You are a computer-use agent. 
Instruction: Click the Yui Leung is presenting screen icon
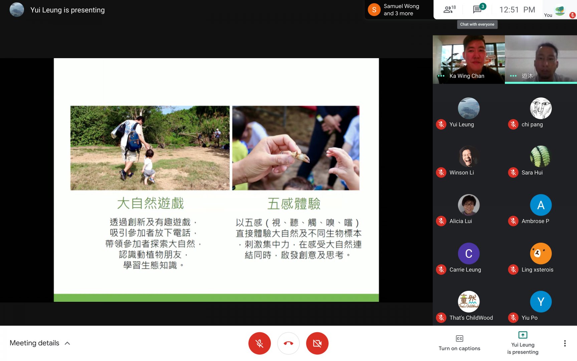(523, 335)
